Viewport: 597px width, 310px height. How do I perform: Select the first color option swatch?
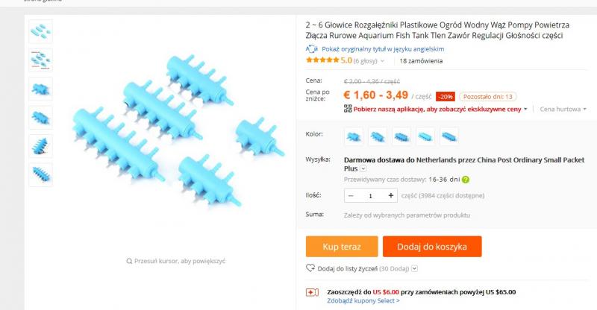click(x=354, y=136)
